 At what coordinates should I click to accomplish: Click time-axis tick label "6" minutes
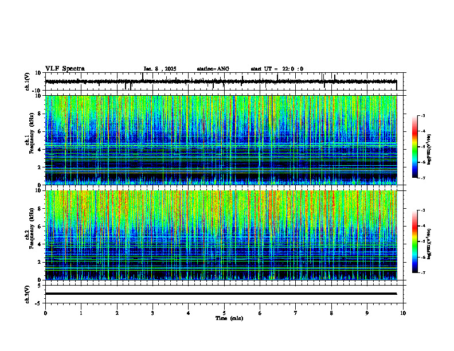click(260, 313)
